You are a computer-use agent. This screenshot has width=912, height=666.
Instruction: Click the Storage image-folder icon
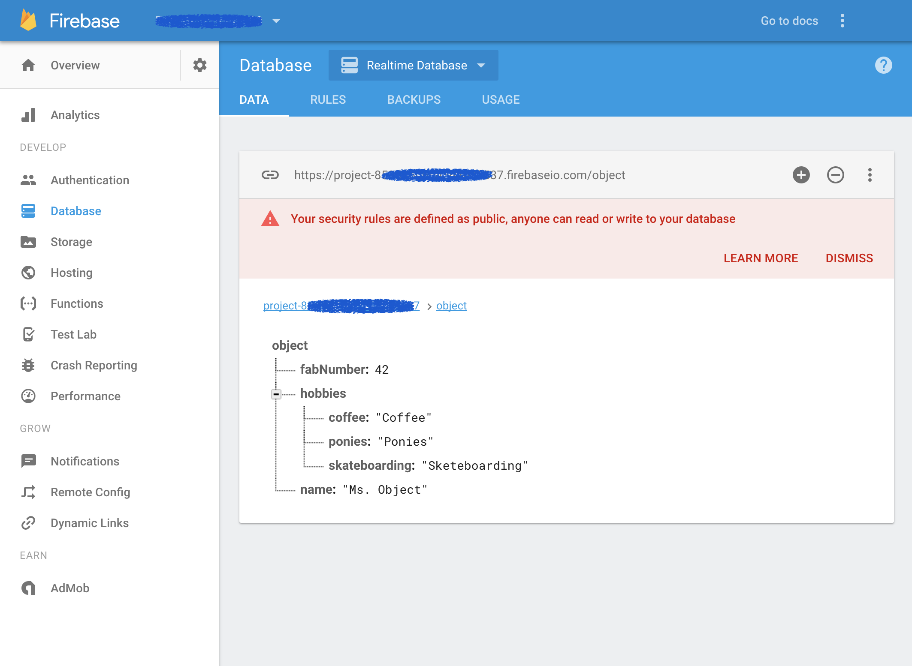coord(28,242)
